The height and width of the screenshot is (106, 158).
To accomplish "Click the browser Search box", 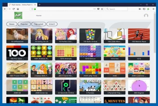I will pyautogui.click(x=117, y=9).
